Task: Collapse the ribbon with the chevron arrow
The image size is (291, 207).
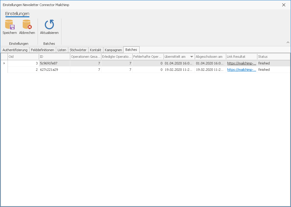Action: point(288,42)
